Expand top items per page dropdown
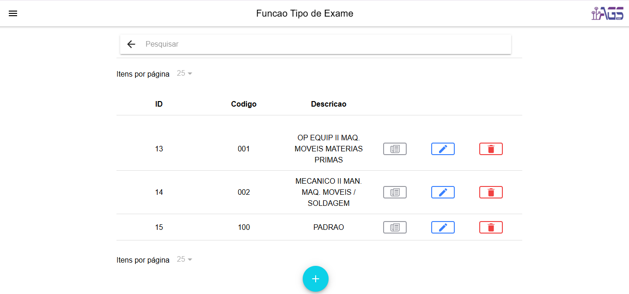 [184, 74]
